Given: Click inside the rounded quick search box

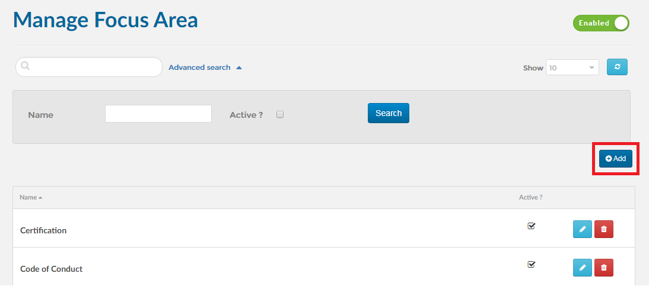Looking at the screenshot, I should coord(88,67).
